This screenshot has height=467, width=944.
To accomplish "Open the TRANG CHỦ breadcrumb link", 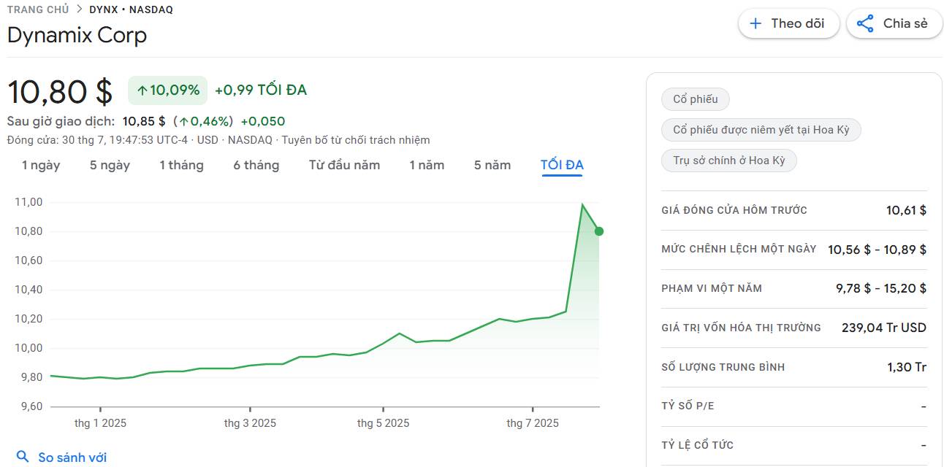I will tap(37, 9).
